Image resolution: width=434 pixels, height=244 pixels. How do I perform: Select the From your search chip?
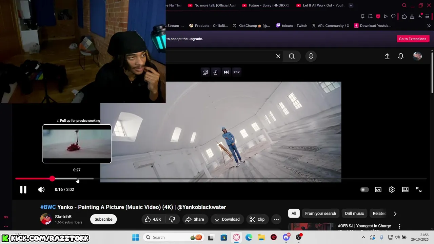320,213
